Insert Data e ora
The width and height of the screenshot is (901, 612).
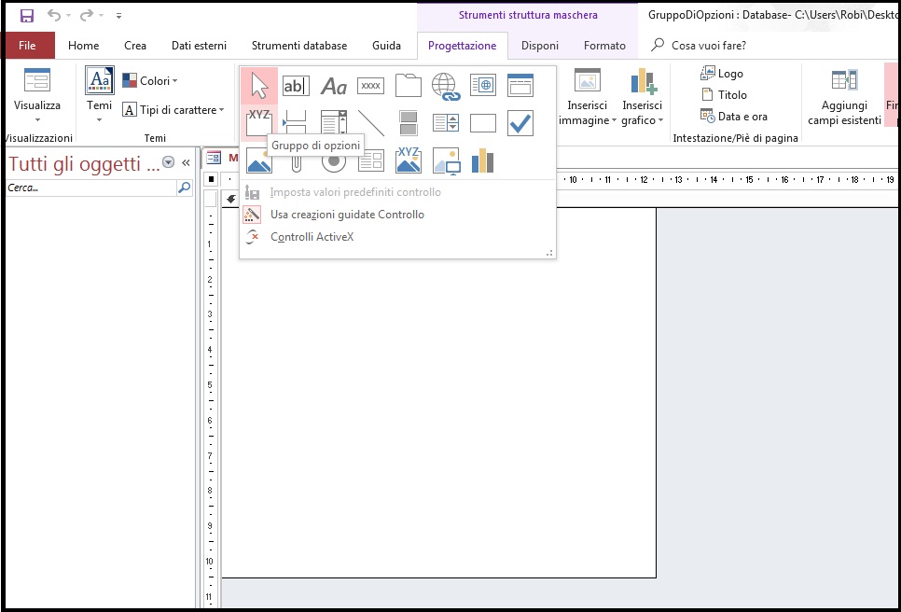tap(734, 117)
